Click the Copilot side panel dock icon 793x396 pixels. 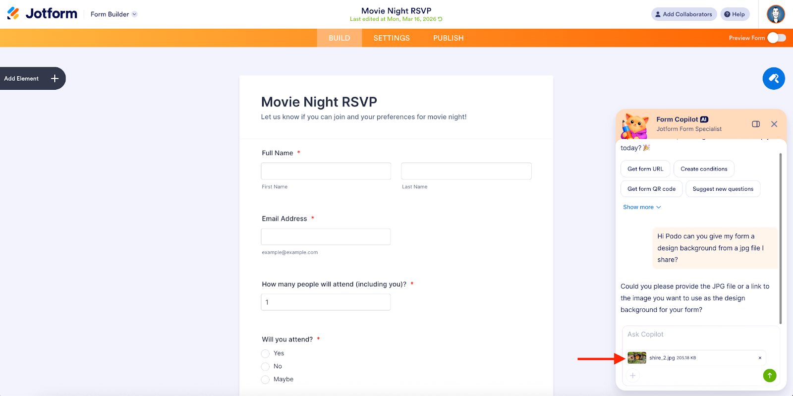tap(756, 124)
